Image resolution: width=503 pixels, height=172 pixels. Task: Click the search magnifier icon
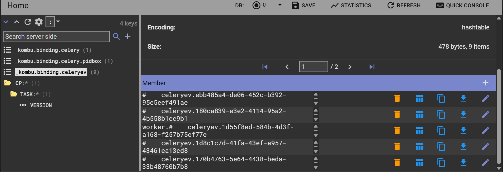click(x=116, y=37)
